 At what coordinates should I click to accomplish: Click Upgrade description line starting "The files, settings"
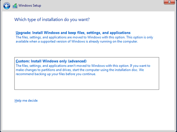(84, 37)
